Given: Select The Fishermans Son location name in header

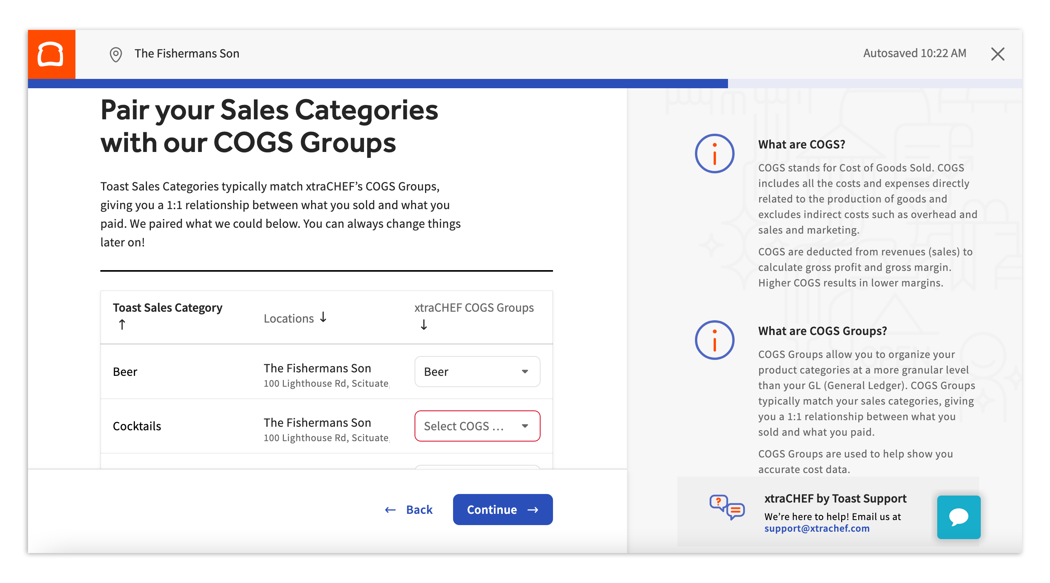Looking at the screenshot, I should [187, 53].
